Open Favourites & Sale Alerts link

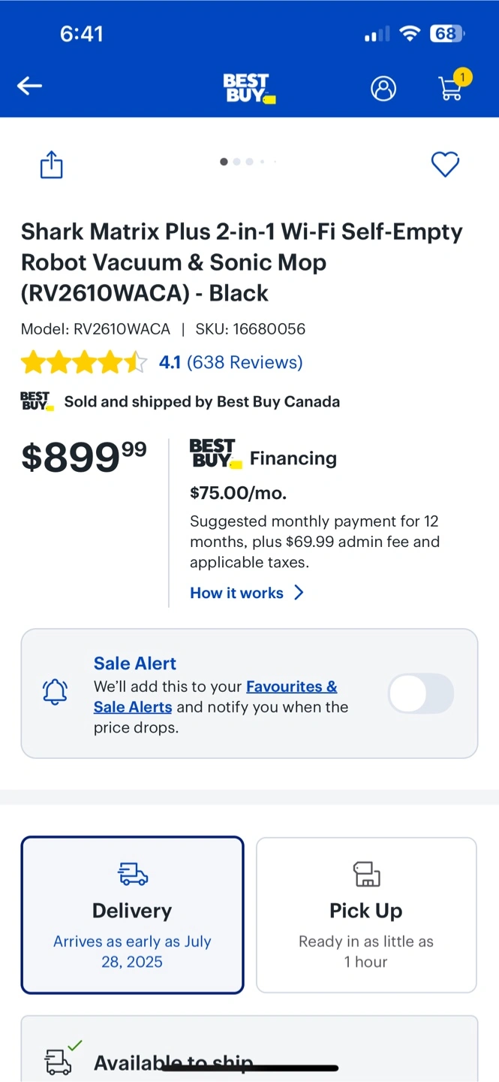tap(291, 687)
